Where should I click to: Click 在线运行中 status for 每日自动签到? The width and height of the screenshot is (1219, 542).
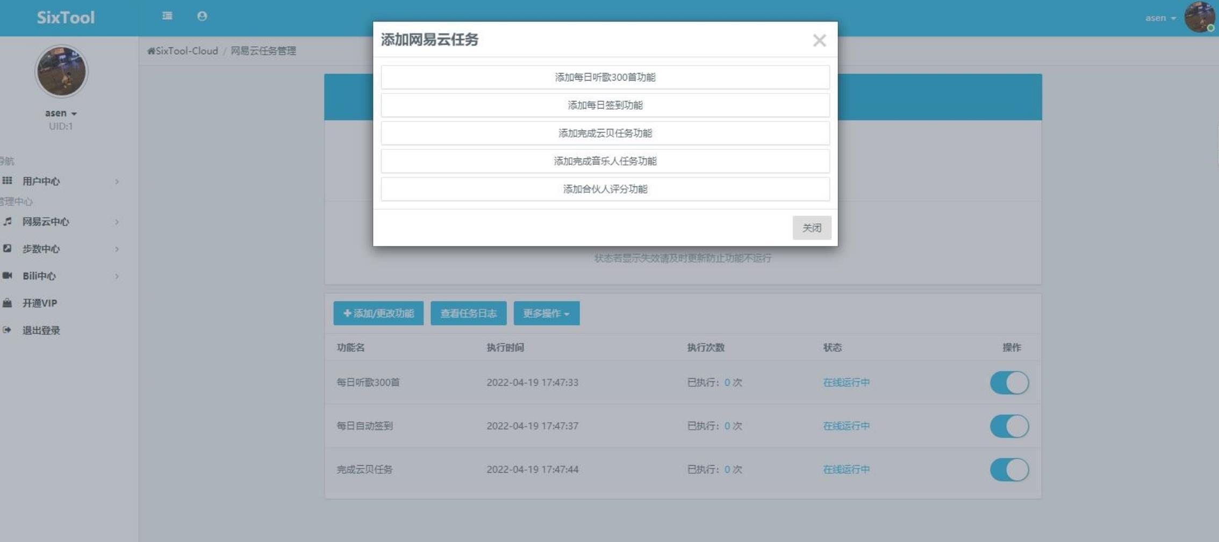[847, 426]
